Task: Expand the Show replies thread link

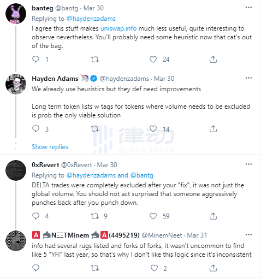Action: [x=50, y=147]
